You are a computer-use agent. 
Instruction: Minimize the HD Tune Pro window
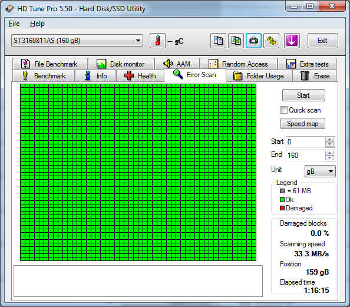click(x=294, y=6)
